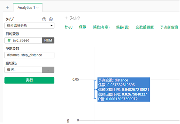The width and height of the screenshot is (180, 124).
Task: Click the 0.05 y-axis label
Action: (75, 79)
